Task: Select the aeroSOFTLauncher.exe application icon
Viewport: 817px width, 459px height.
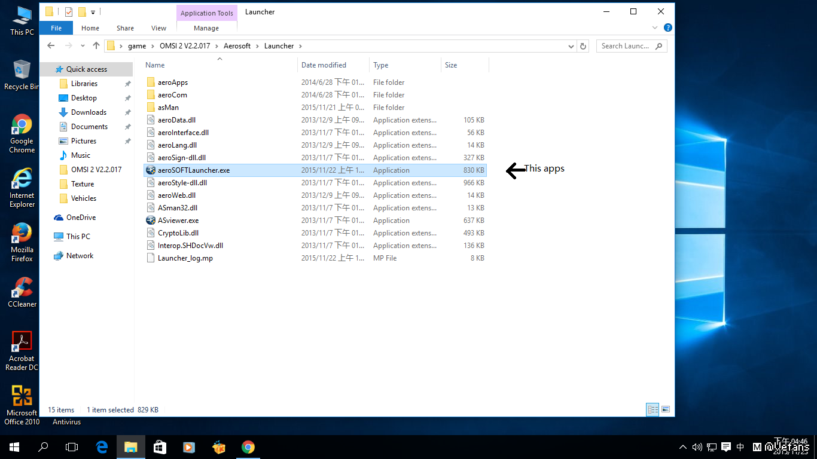Action: [x=151, y=170]
